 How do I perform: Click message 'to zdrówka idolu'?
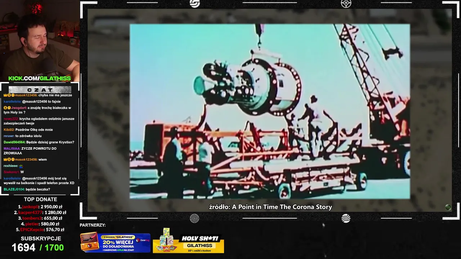[x=28, y=136]
